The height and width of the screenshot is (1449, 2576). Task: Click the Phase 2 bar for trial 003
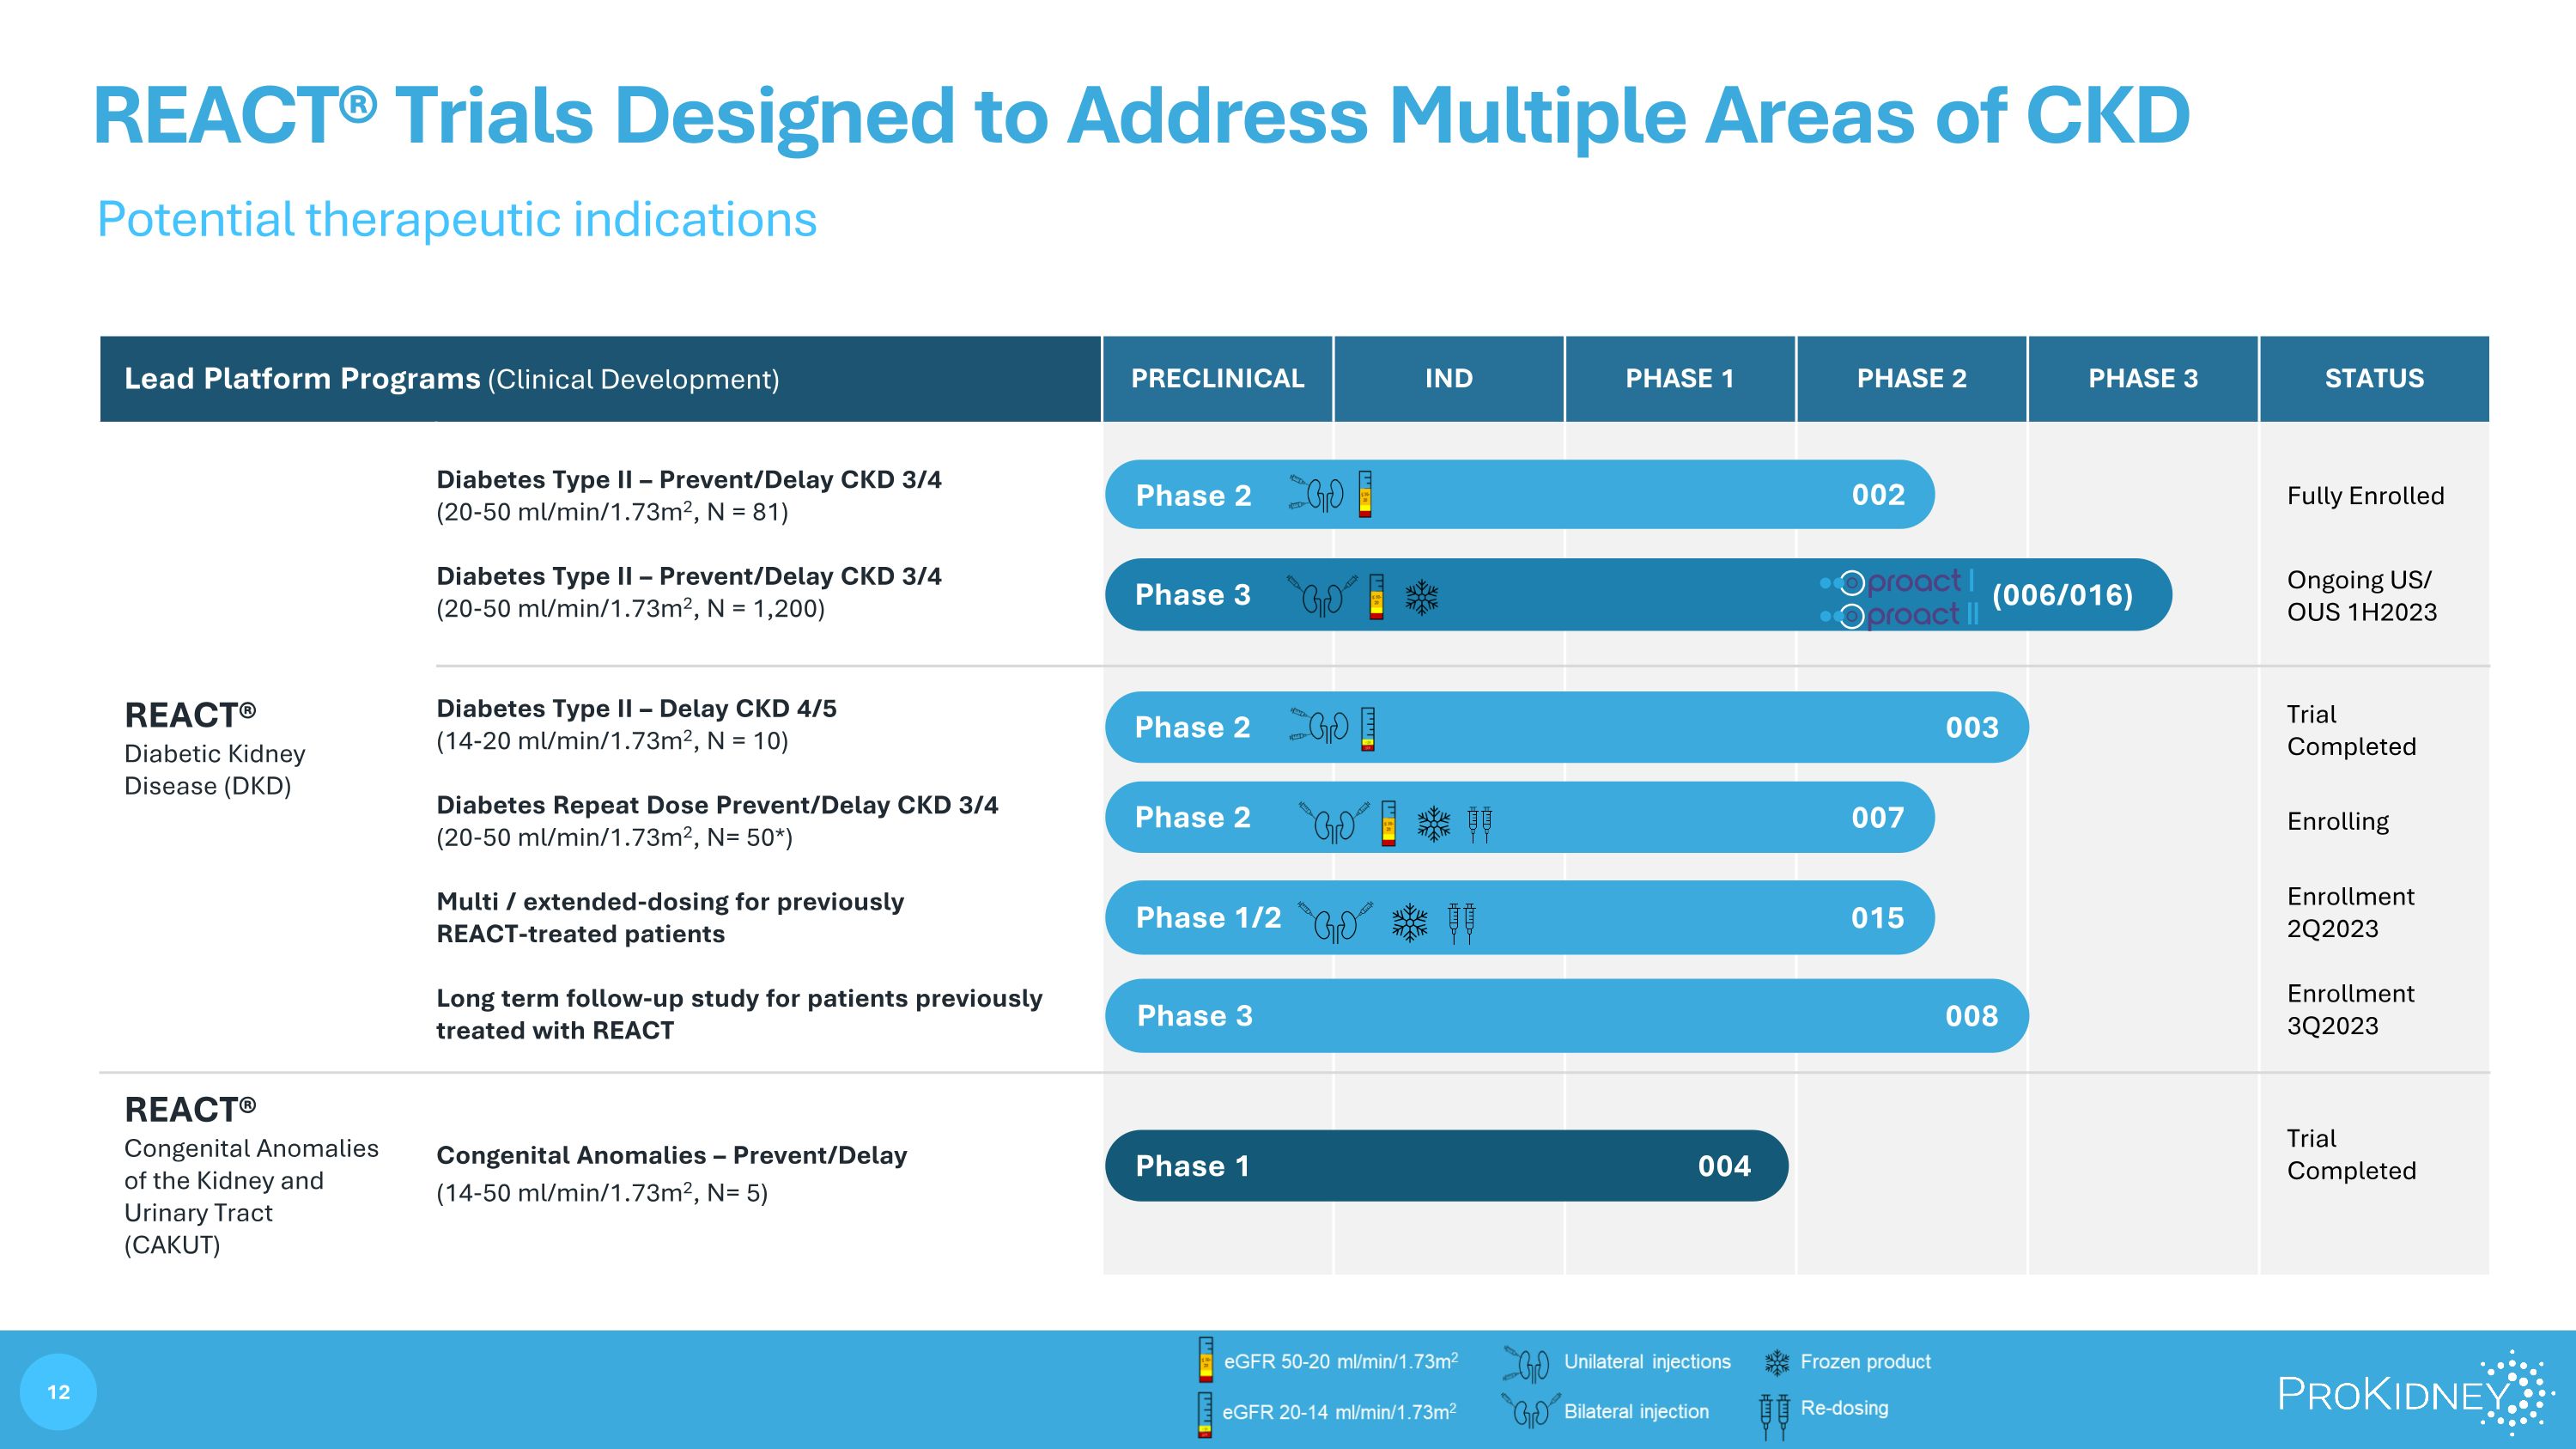(x=1566, y=727)
